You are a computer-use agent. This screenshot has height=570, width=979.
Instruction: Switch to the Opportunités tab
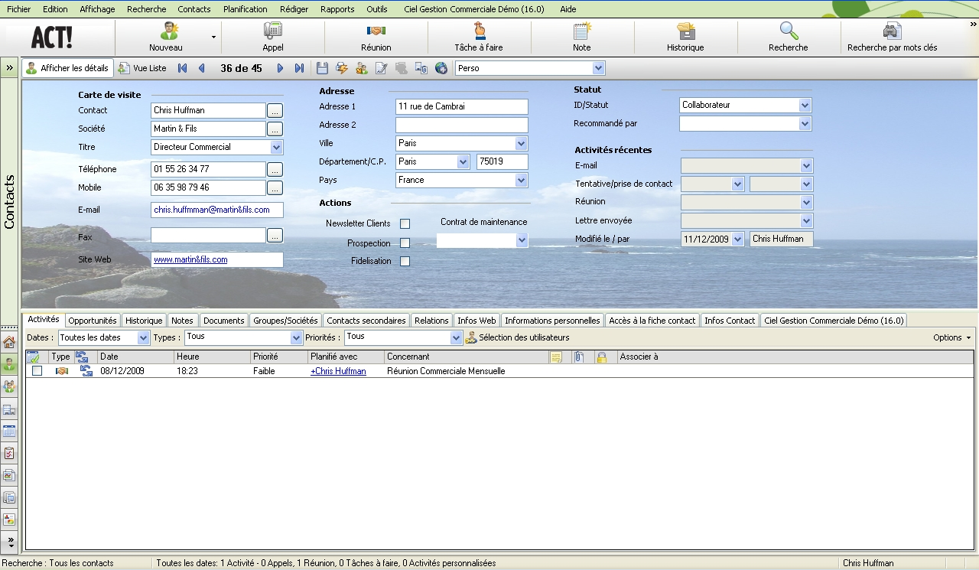tap(93, 321)
